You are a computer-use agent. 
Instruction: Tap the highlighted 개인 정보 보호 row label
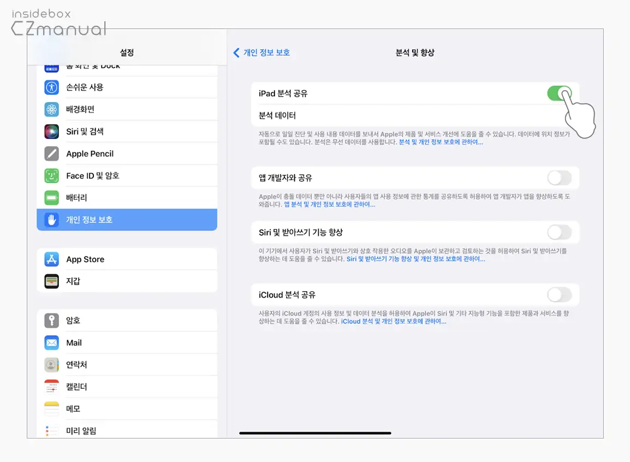pyautogui.click(x=89, y=220)
